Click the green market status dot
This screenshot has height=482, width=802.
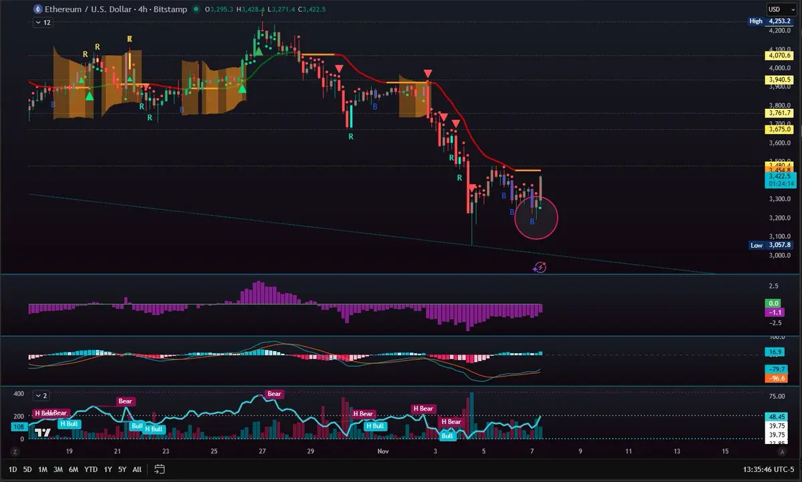pyautogui.click(x=194, y=9)
